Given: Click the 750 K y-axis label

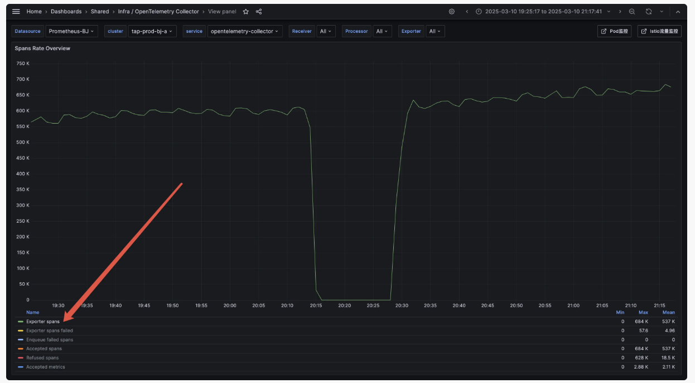Looking at the screenshot, I should point(23,63).
